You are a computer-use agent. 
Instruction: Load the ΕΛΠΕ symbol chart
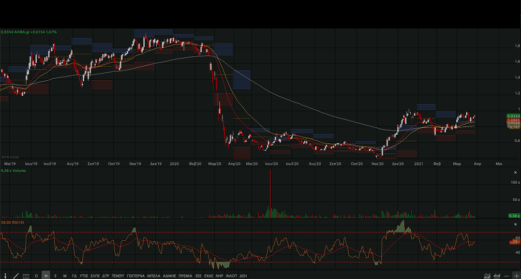(95, 276)
